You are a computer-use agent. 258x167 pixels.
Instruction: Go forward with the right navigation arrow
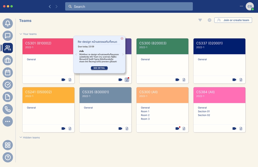tap(56, 6)
